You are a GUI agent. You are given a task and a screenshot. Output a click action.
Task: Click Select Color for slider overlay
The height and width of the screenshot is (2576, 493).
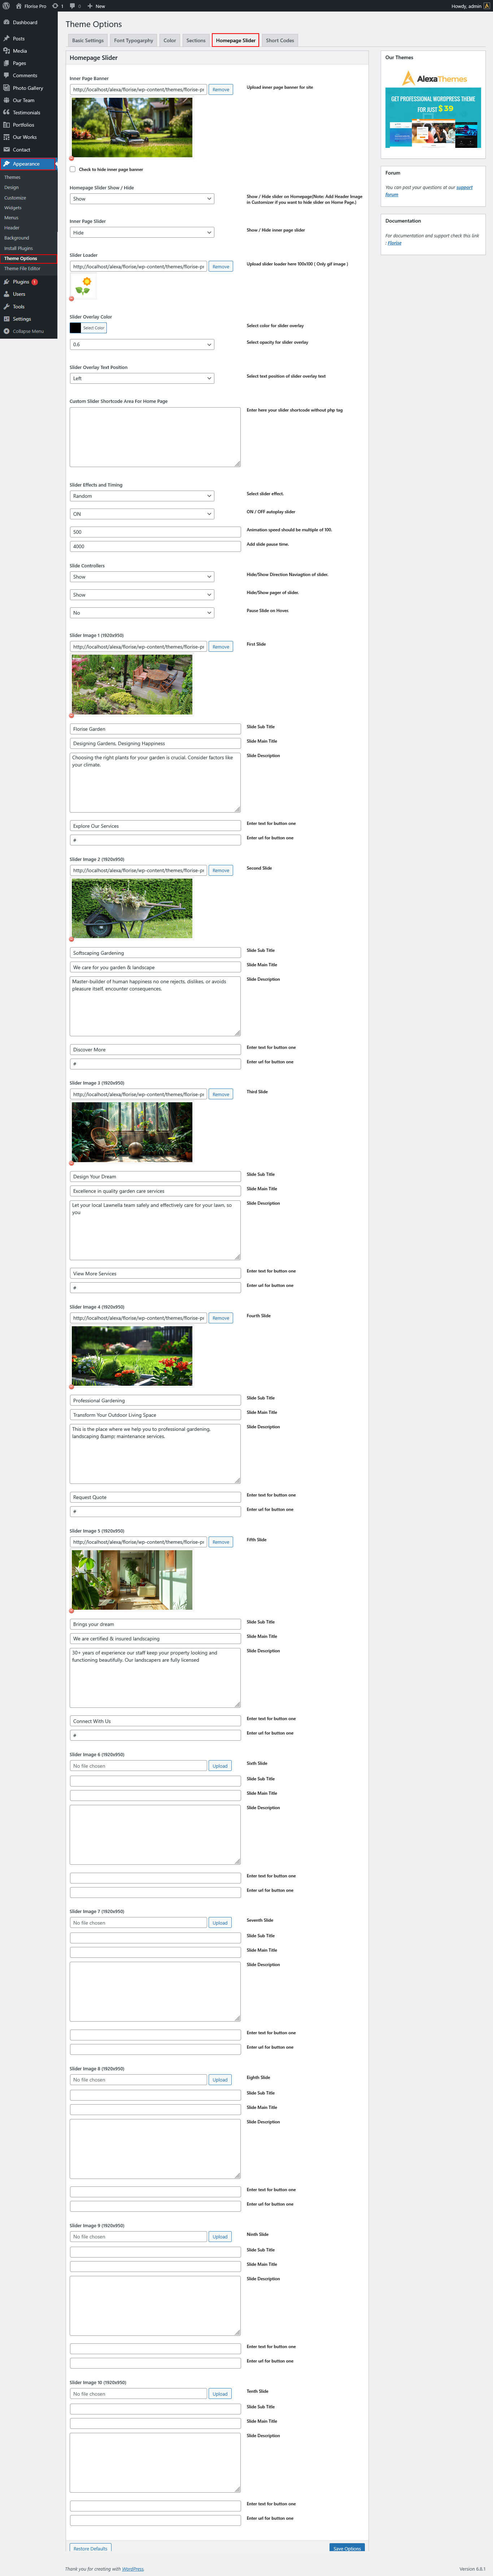(x=93, y=328)
